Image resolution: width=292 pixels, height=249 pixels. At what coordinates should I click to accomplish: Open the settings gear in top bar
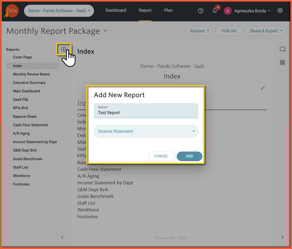point(280,11)
